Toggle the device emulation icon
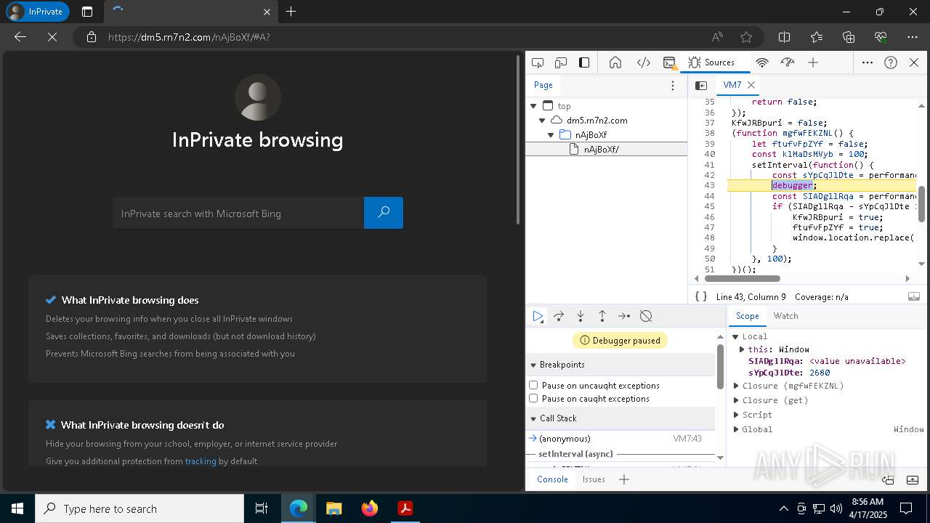The image size is (930, 523). coord(561,62)
